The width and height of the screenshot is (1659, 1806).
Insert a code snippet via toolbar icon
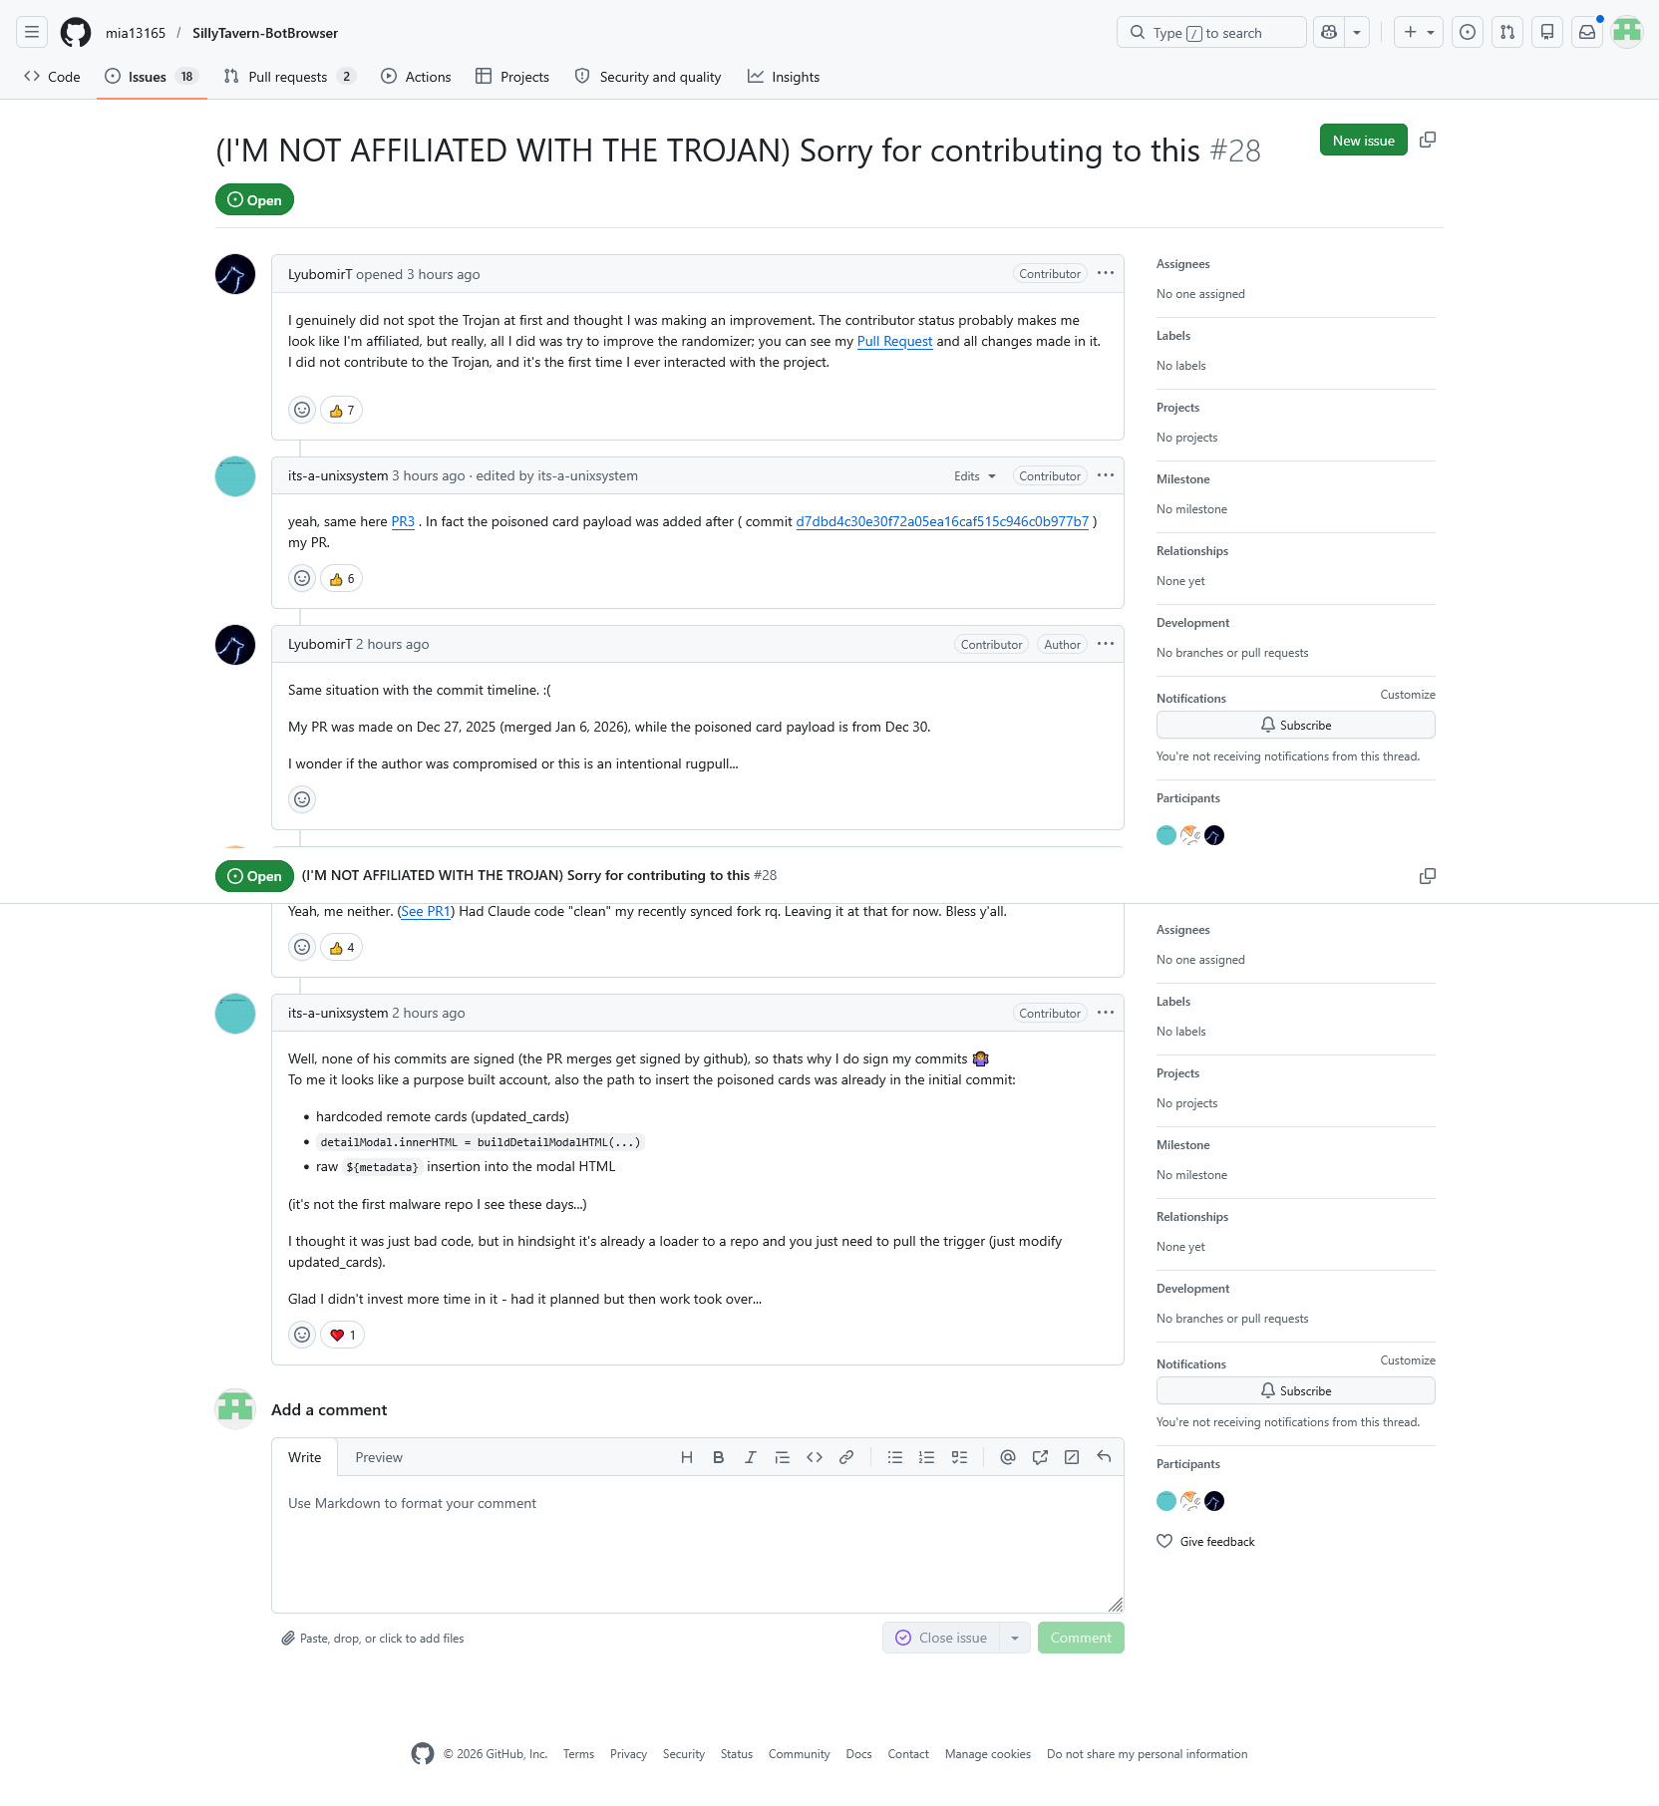click(x=815, y=1457)
